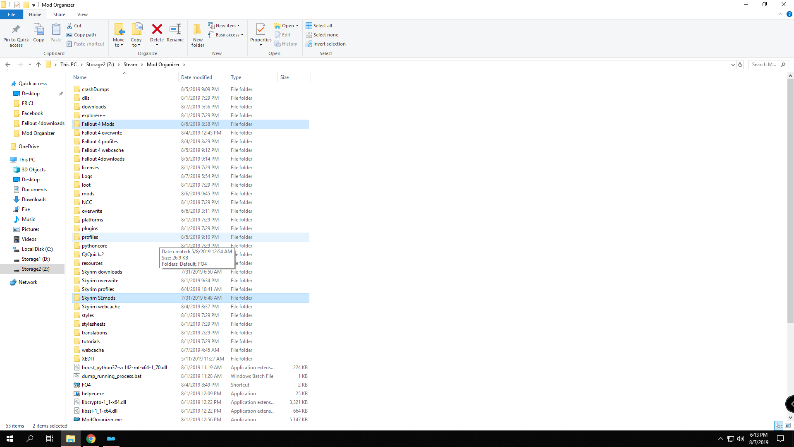Click the vertical scrollbar thumb
794x447 pixels.
tap(790, 201)
